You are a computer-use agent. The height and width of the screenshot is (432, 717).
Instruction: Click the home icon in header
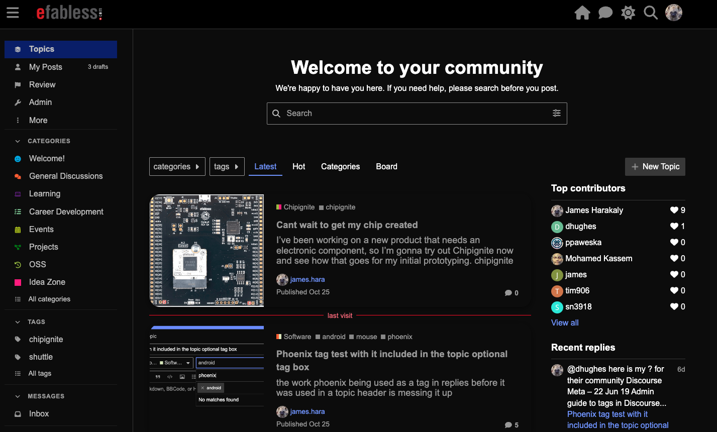pos(582,13)
